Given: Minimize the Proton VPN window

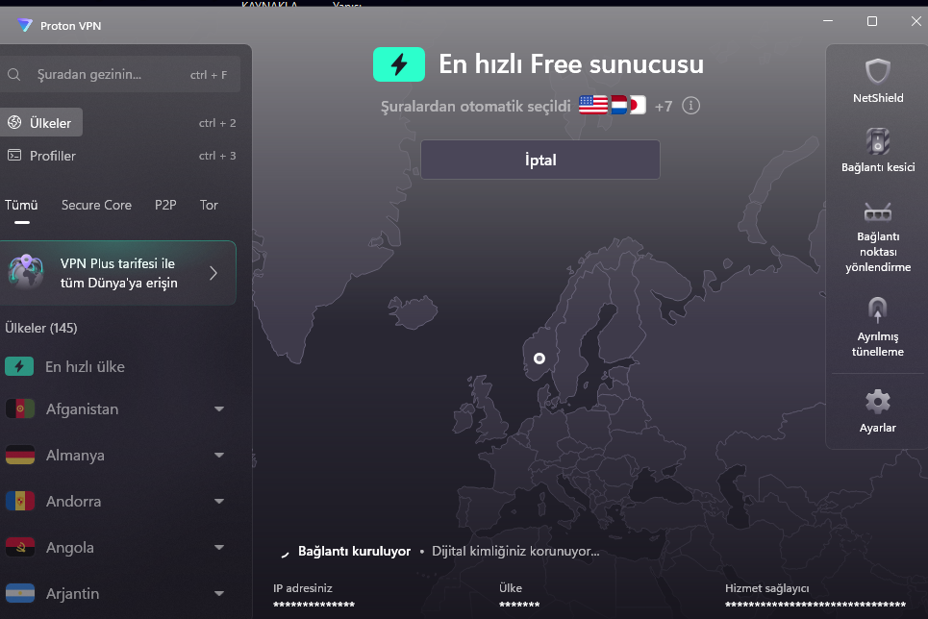Looking at the screenshot, I should 828,21.
